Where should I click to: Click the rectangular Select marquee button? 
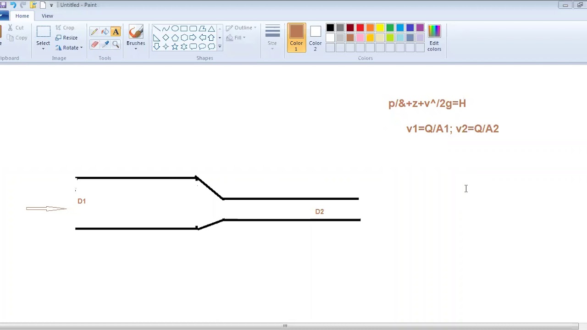pos(43,32)
